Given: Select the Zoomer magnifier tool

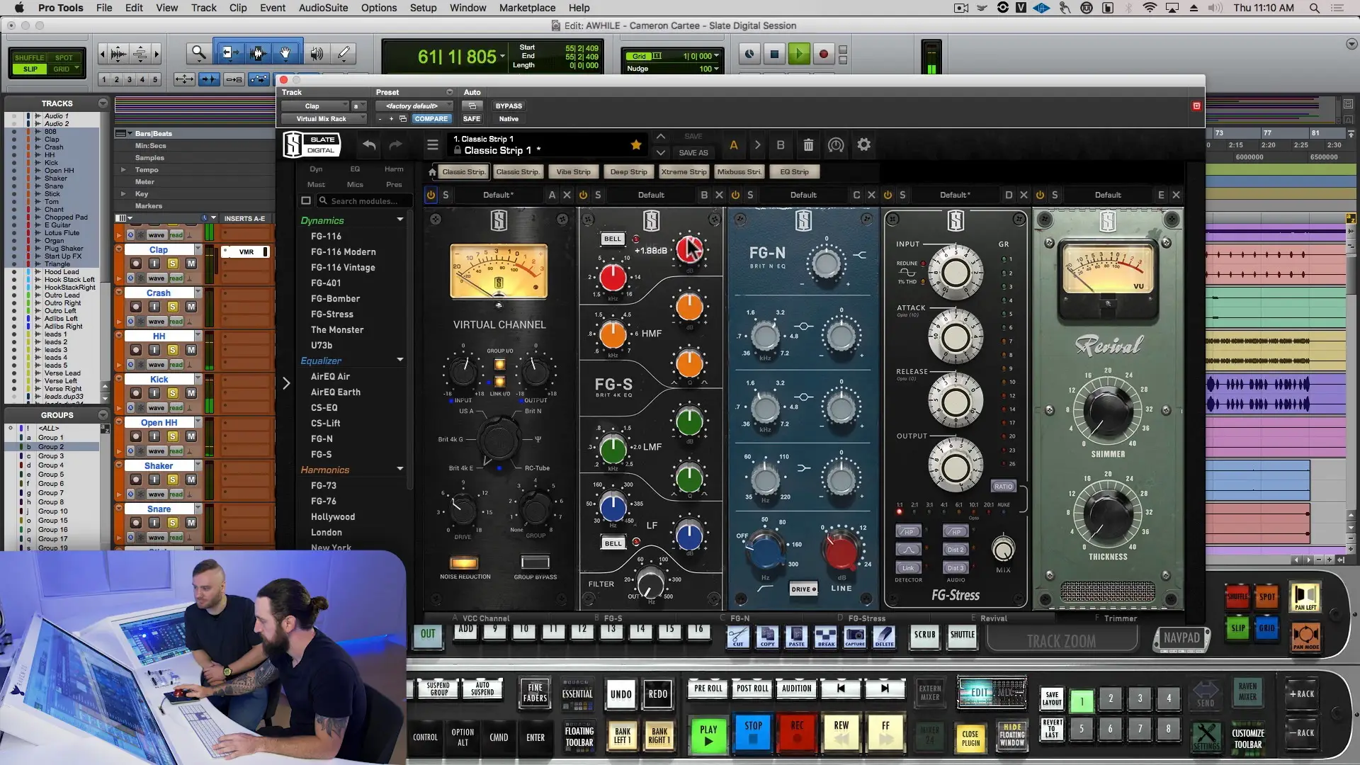Looking at the screenshot, I should coord(199,53).
